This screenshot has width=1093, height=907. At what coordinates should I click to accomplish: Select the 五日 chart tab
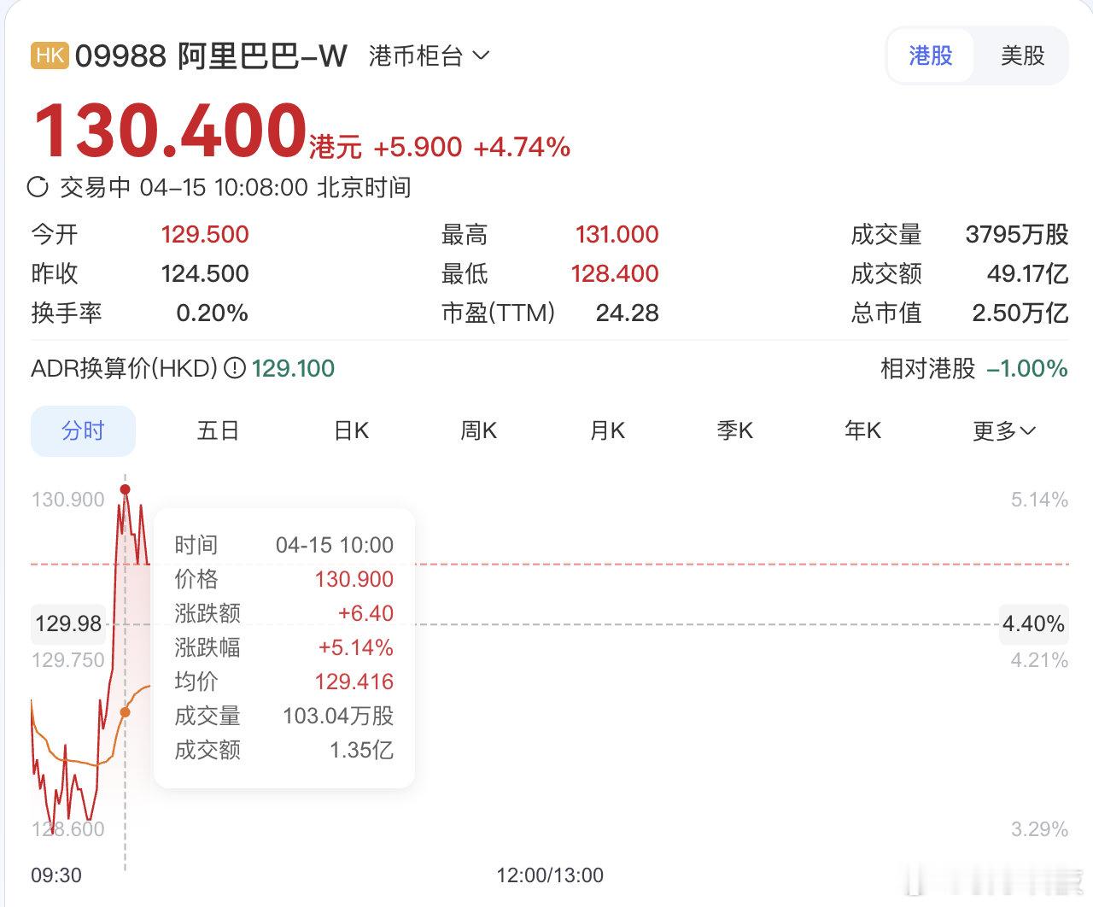218,431
